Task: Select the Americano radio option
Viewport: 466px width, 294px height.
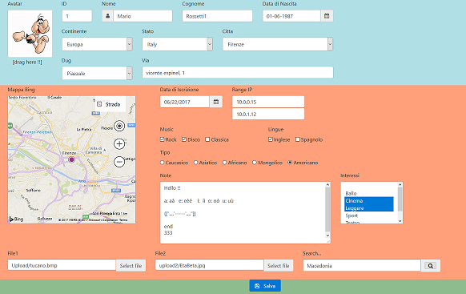Action: pos(290,163)
